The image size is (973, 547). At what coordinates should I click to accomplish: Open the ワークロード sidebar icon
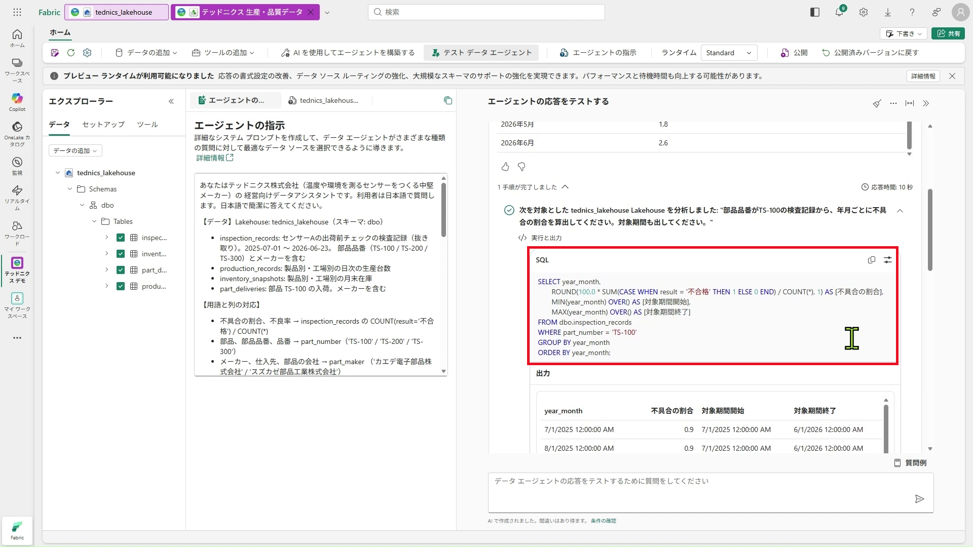coord(17,233)
